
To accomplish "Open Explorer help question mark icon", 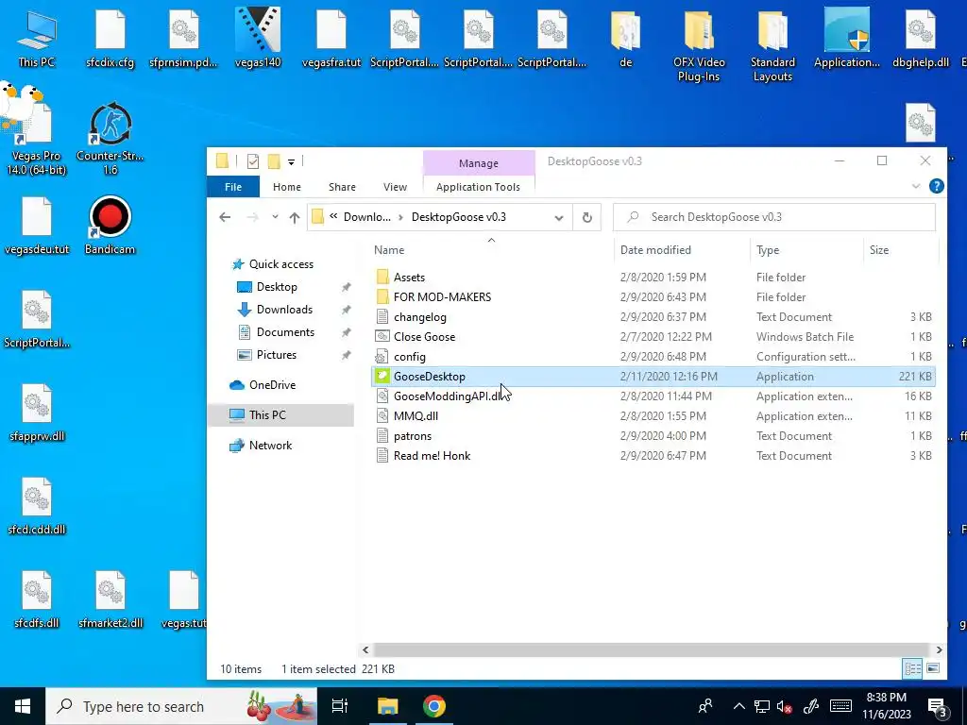I will click(936, 186).
